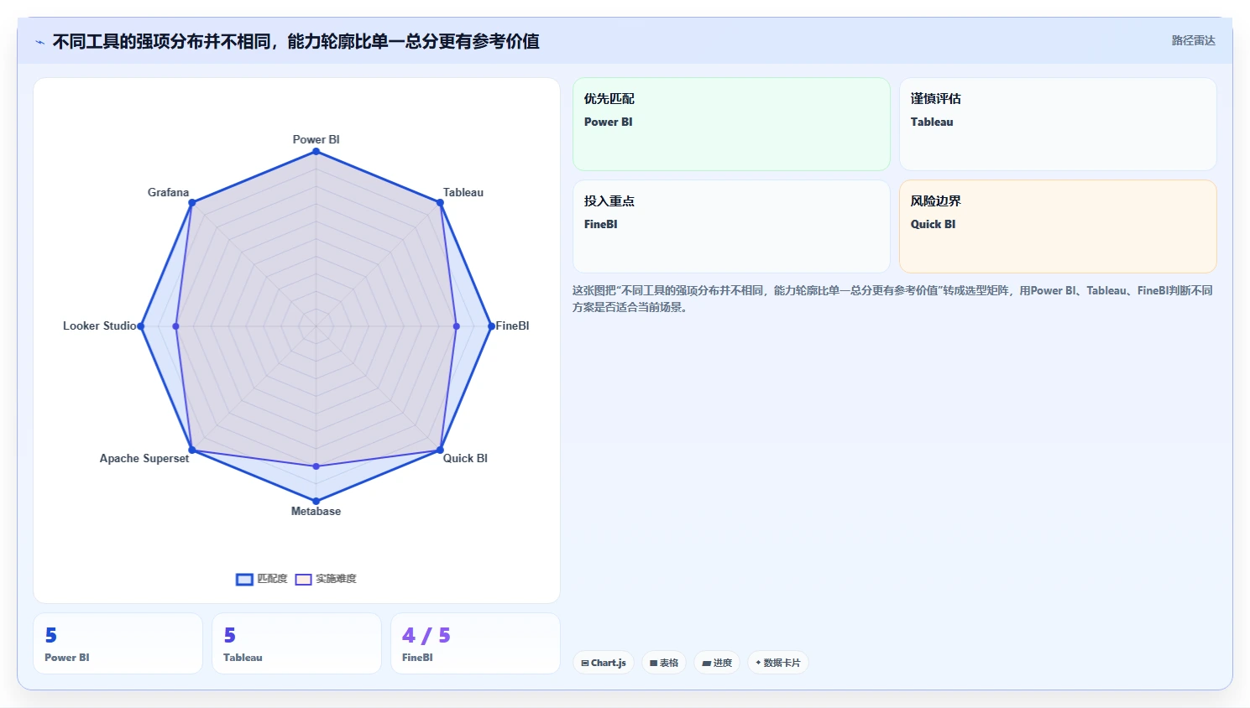
Task: Click the 进度 tag chip
Action: tap(717, 663)
